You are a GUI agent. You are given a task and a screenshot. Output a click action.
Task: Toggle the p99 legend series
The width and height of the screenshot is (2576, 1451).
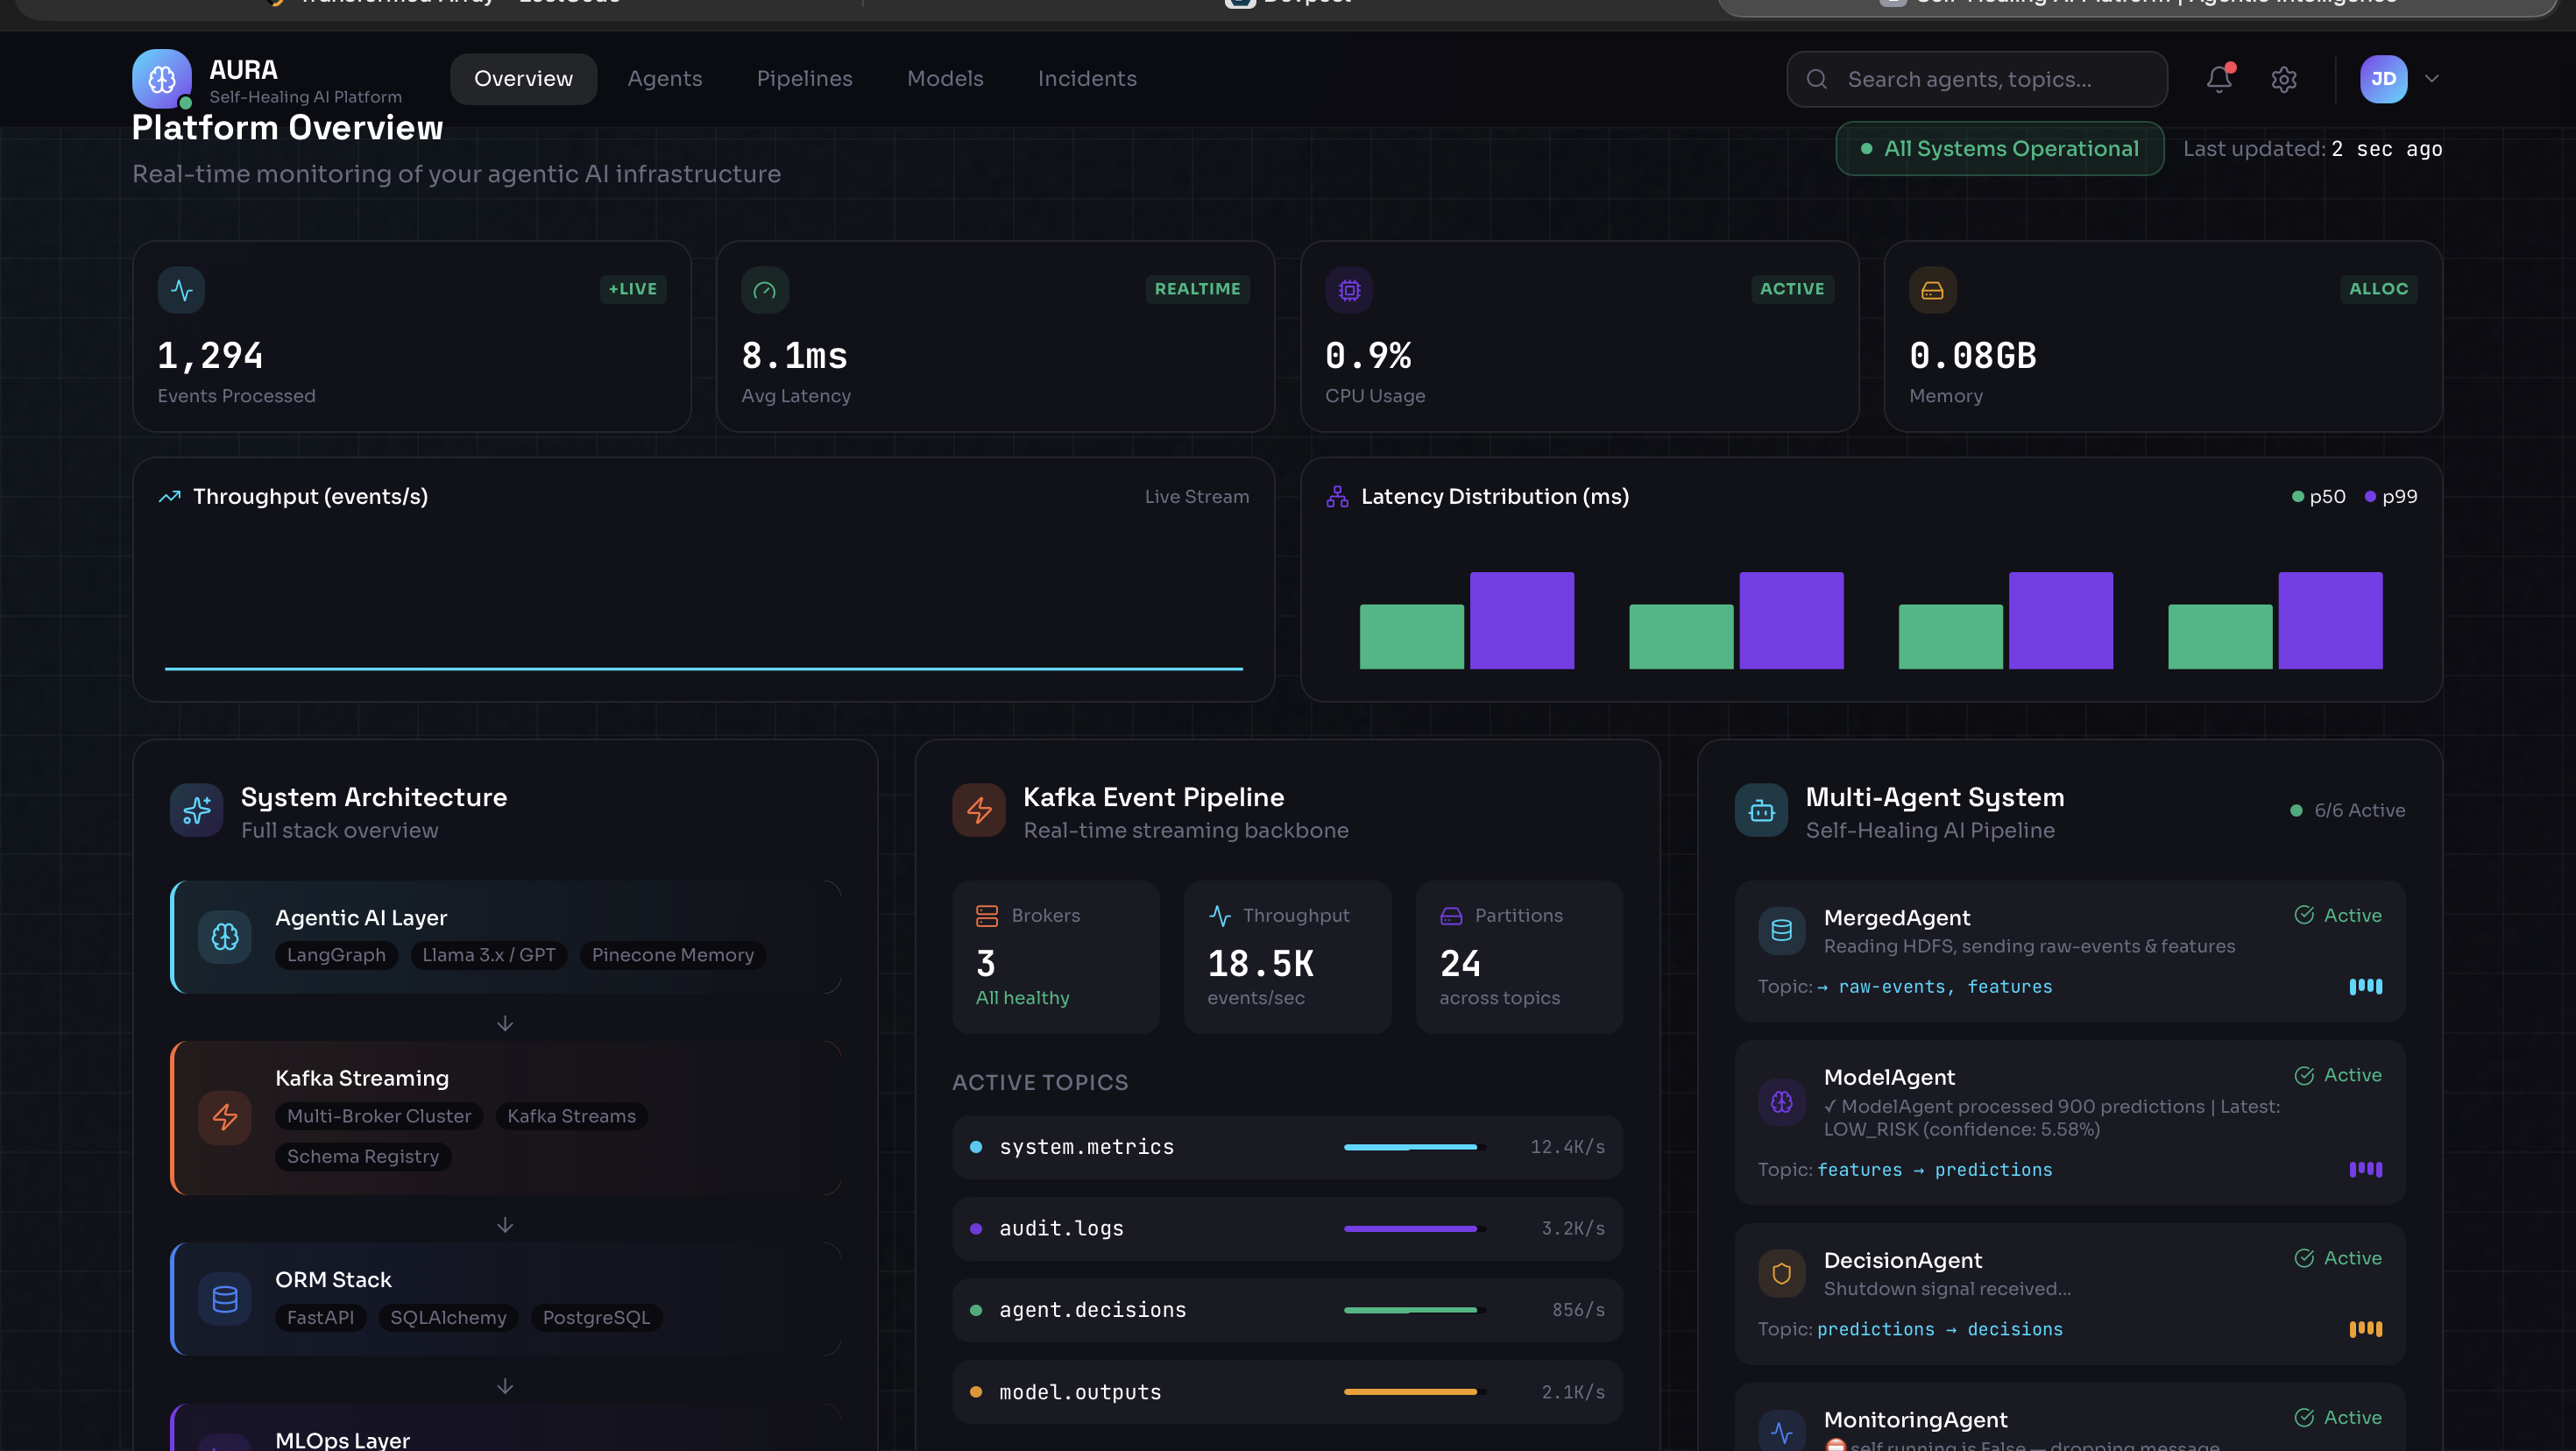coord(2390,497)
